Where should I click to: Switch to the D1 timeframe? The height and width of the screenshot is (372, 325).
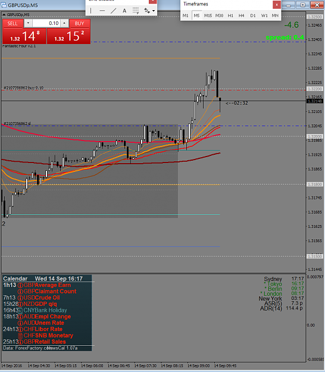[253, 15]
